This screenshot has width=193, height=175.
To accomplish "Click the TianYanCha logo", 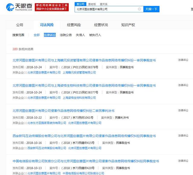I will coord(19,7).
